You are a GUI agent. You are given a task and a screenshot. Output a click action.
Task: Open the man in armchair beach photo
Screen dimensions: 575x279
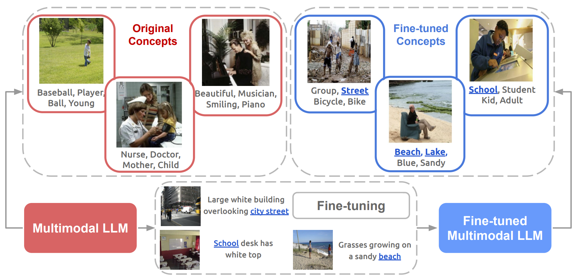[x=420, y=111]
